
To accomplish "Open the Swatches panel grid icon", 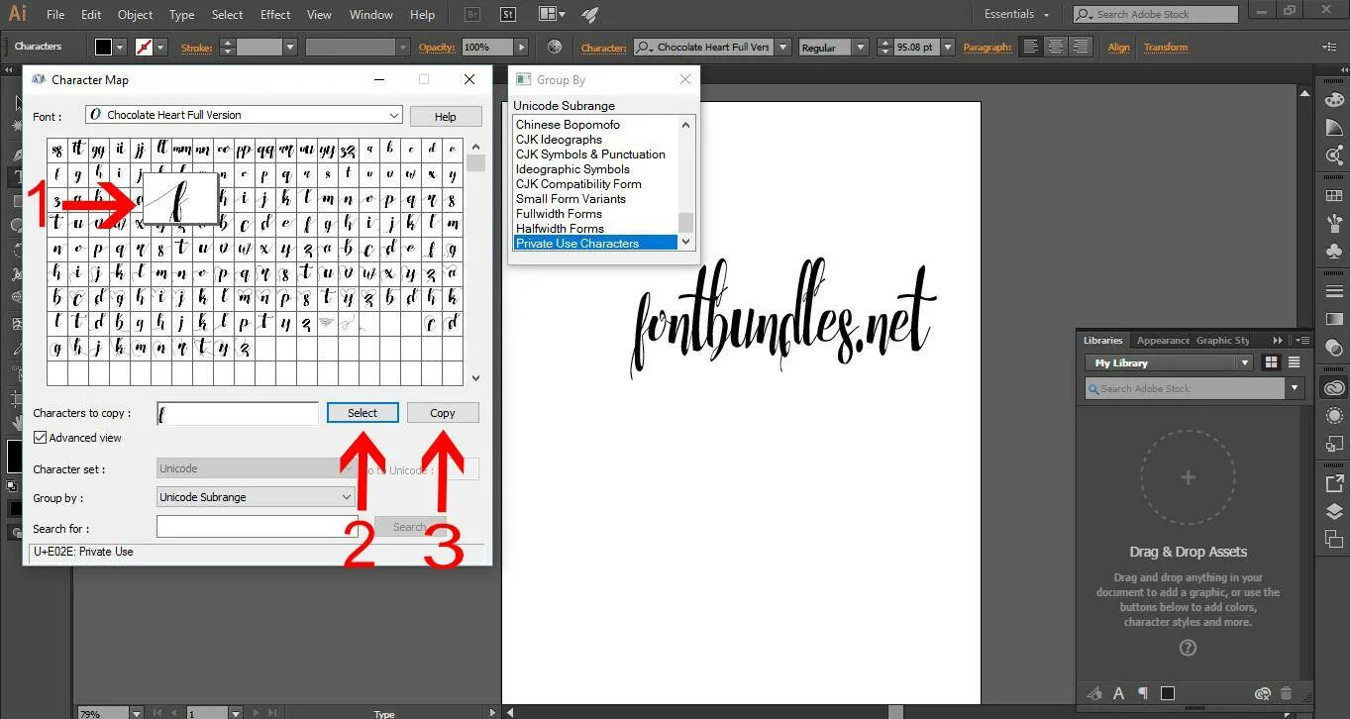I will (x=1334, y=196).
